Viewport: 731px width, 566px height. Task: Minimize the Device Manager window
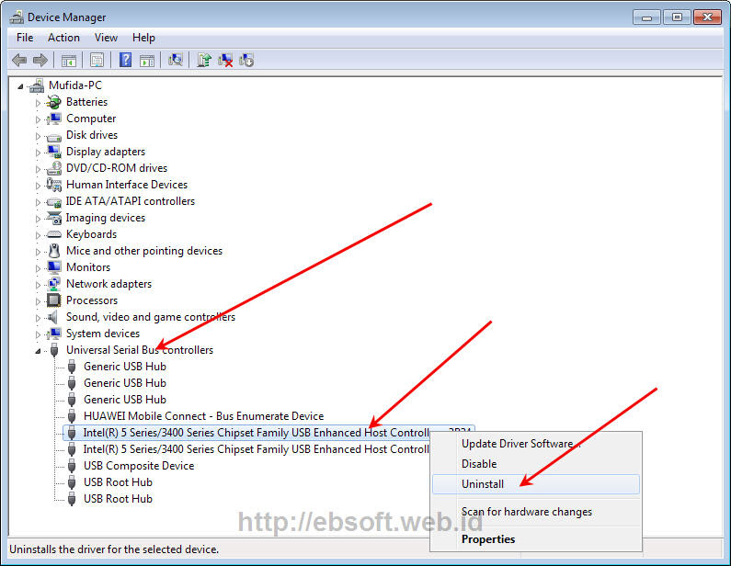[646, 17]
